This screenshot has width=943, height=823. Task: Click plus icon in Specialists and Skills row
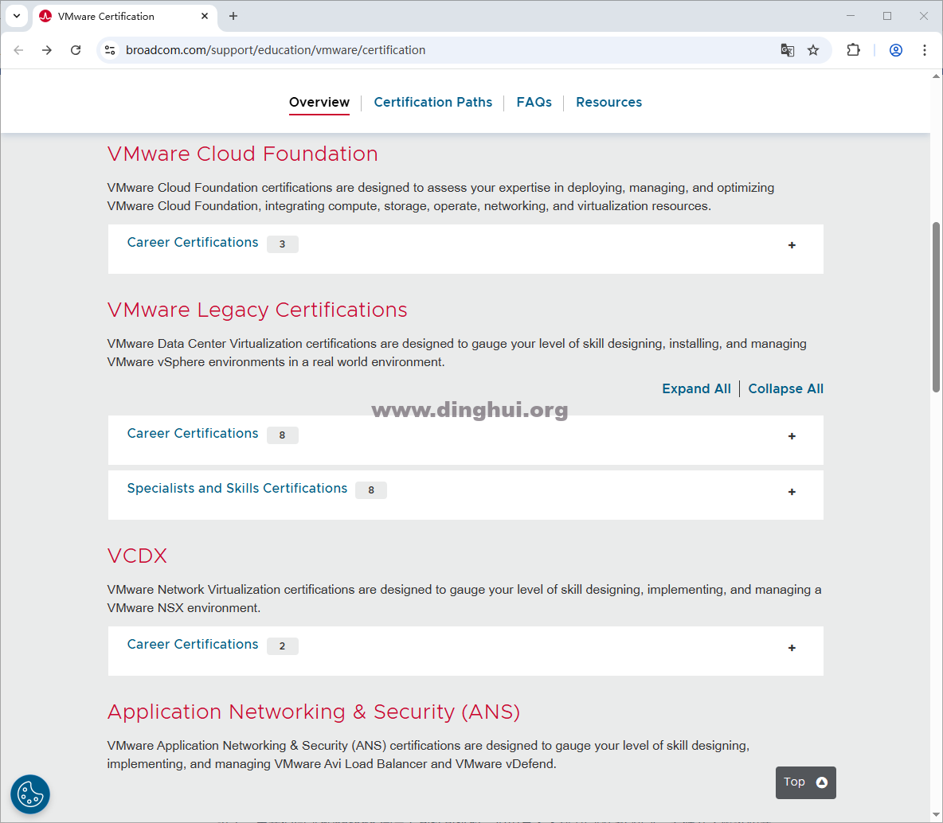coord(792,492)
